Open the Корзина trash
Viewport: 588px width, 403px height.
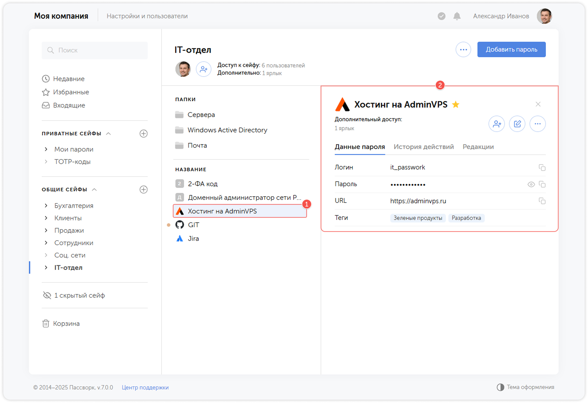pyautogui.click(x=61, y=324)
